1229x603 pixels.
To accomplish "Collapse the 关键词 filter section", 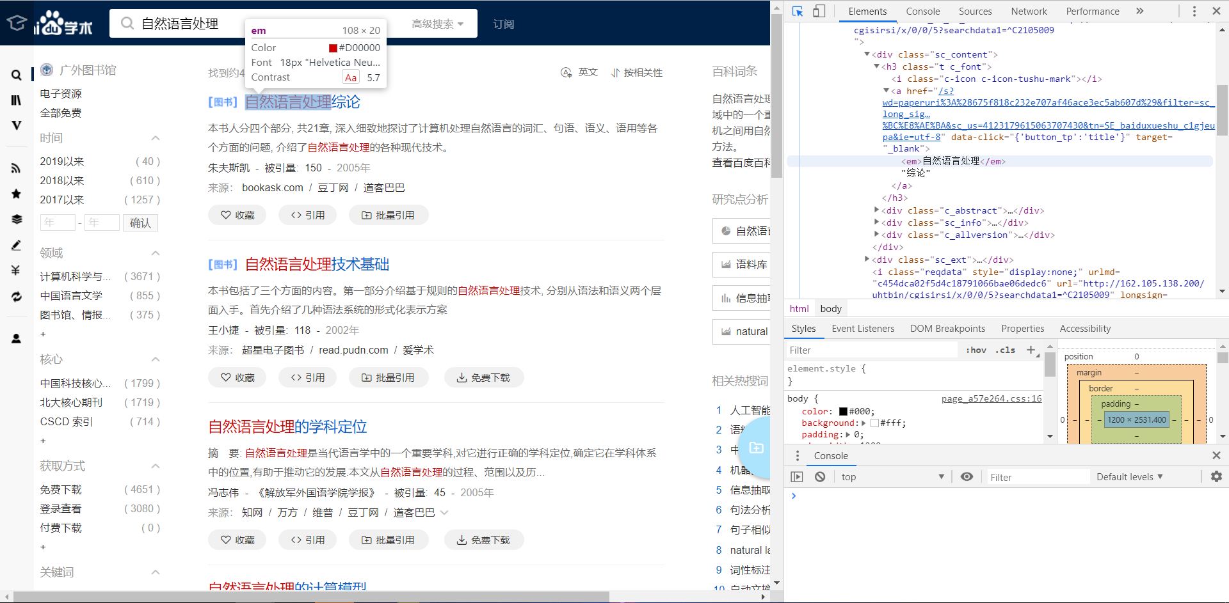I will (x=155, y=572).
